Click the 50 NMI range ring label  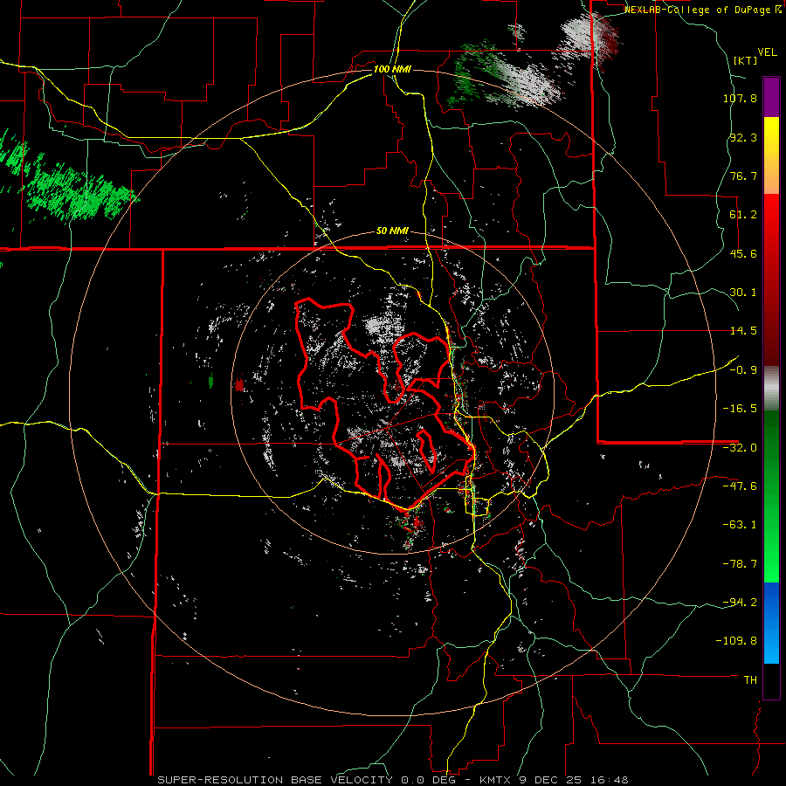pyautogui.click(x=392, y=231)
